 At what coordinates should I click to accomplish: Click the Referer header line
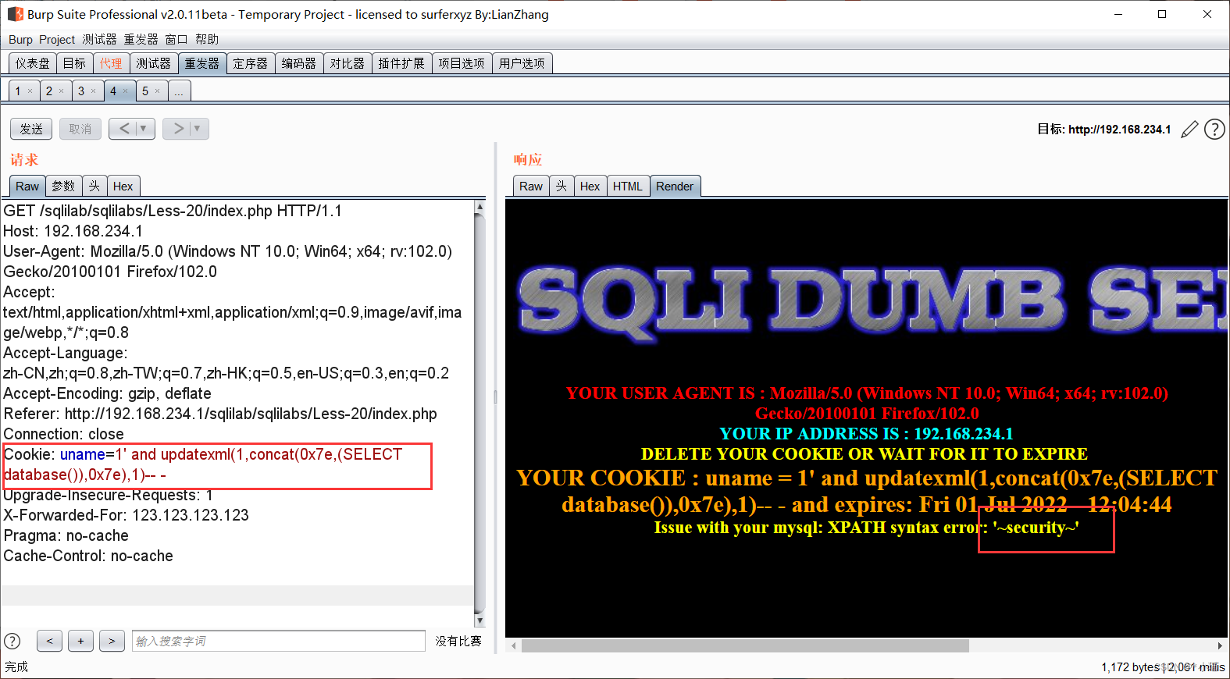[x=220, y=414]
